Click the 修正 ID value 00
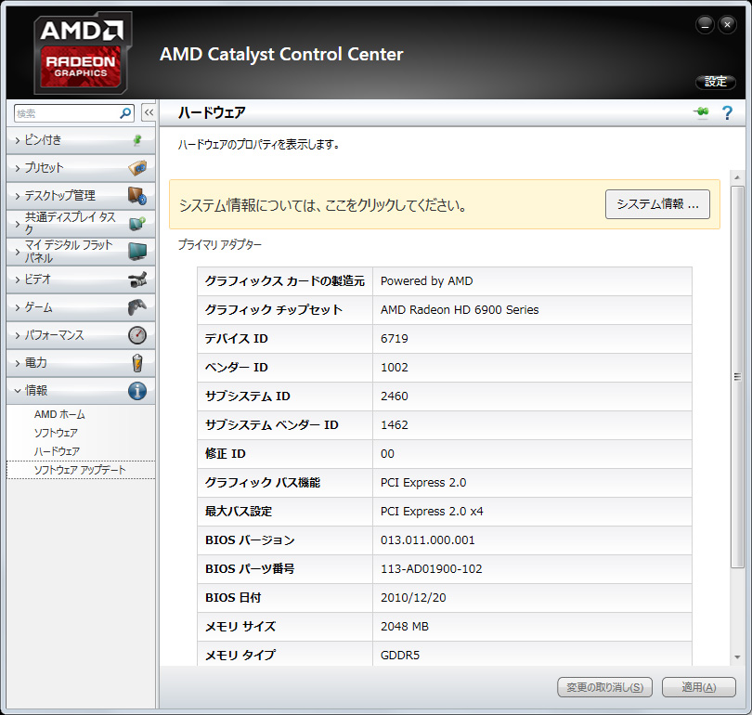Screen dimensions: 752x715 (387, 454)
